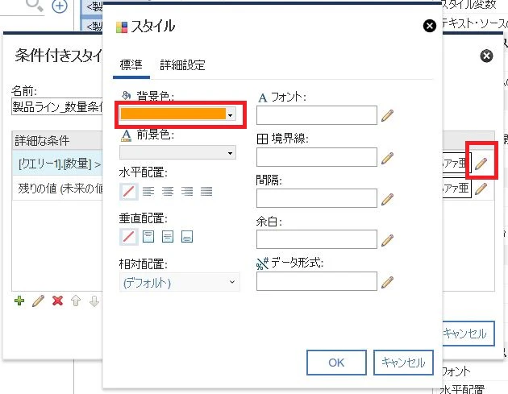Click the magnifier search icon
The height and width of the screenshot is (394, 508).
coord(34,5)
